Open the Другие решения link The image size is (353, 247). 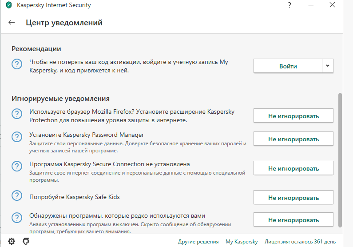point(198,242)
